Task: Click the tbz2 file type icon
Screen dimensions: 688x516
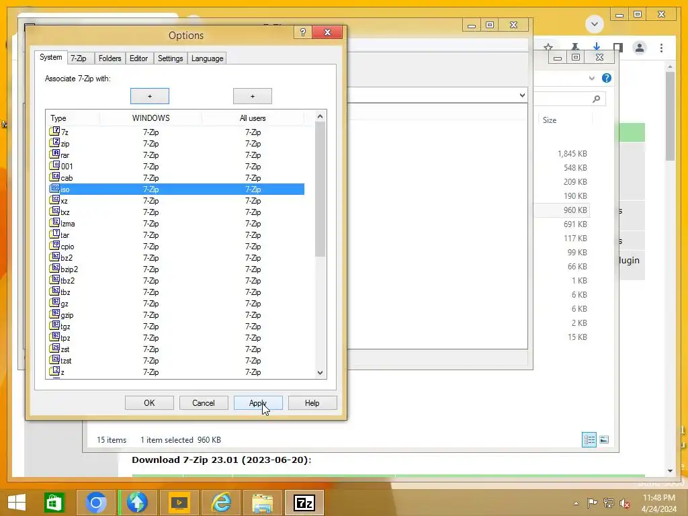Action: click(54, 279)
